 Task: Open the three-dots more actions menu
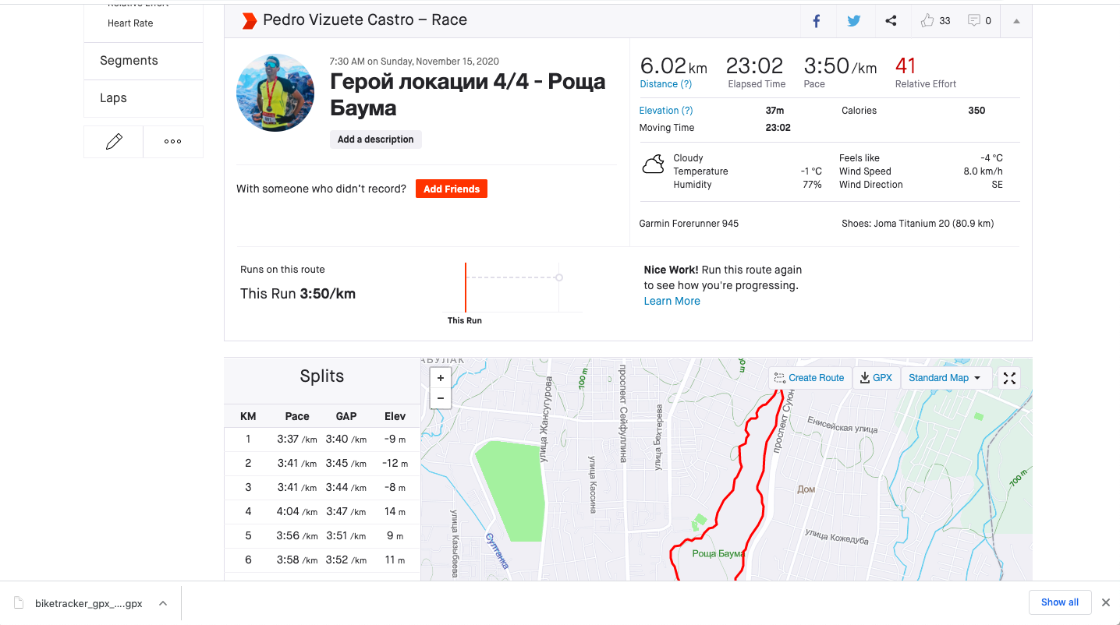173,142
